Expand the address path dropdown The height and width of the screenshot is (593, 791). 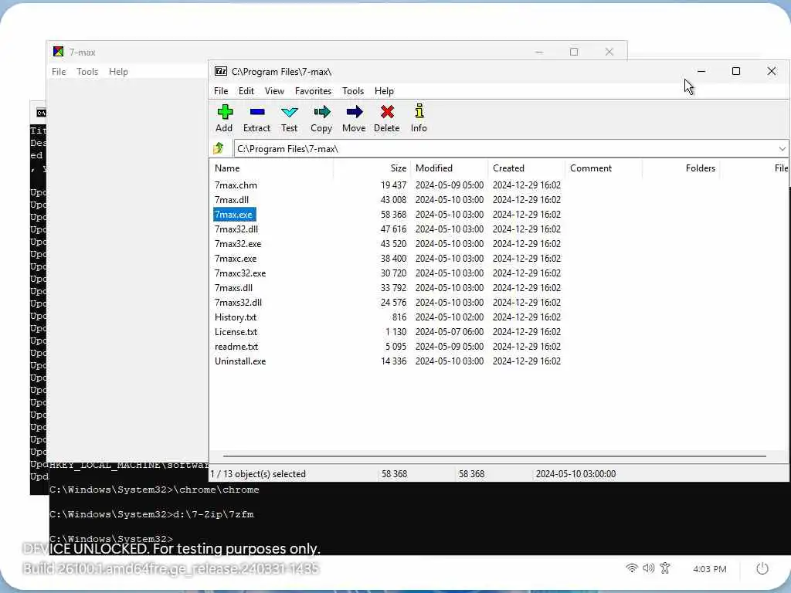(x=782, y=149)
